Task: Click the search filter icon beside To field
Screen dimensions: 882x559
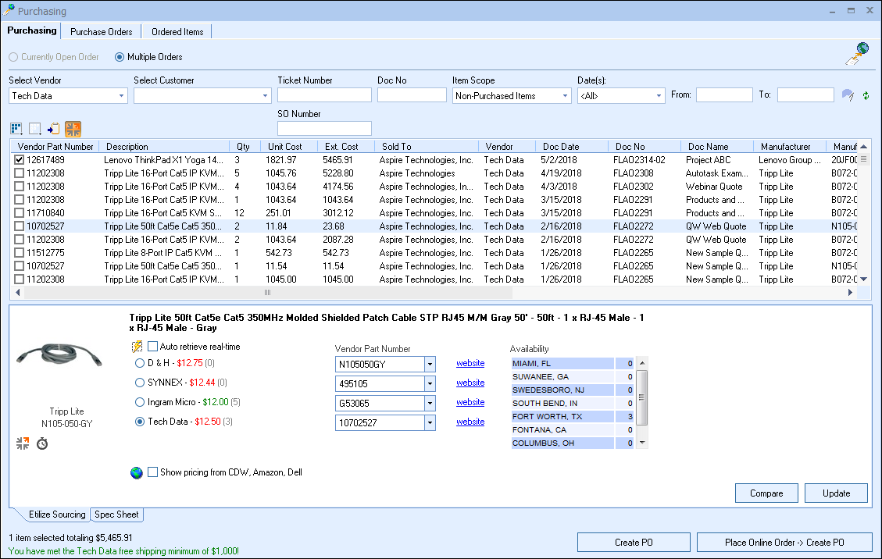Action: point(848,95)
